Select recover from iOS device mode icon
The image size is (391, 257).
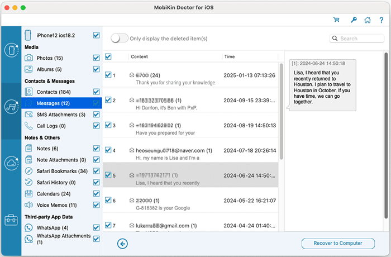[x=11, y=50]
